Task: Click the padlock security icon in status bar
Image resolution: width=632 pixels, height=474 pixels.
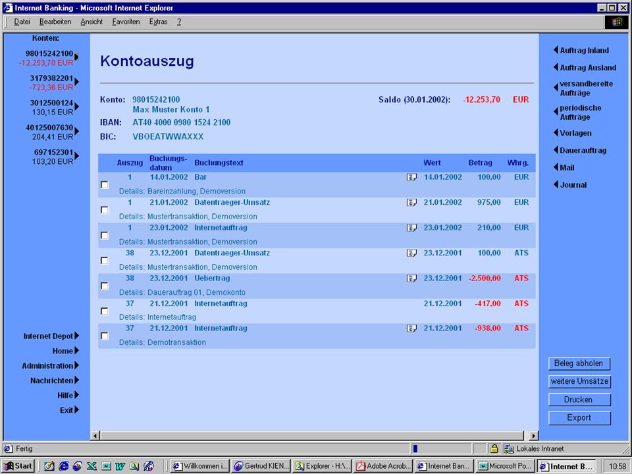Action: click(x=494, y=448)
